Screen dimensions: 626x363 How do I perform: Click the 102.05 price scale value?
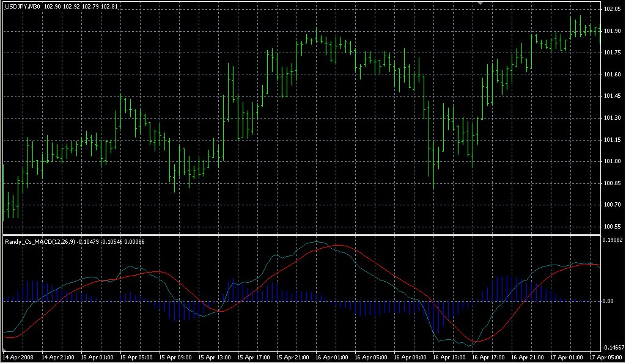(612, 9)
